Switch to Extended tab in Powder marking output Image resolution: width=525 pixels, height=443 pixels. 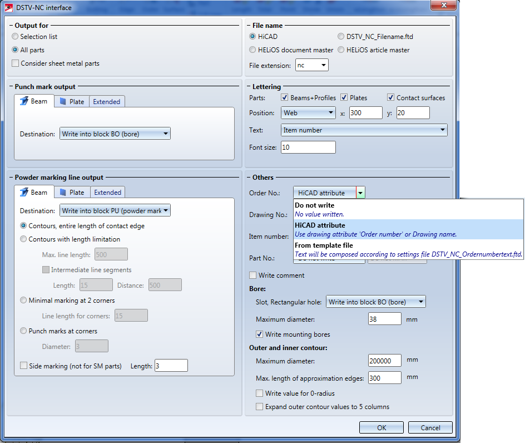(x=107, y=193)
